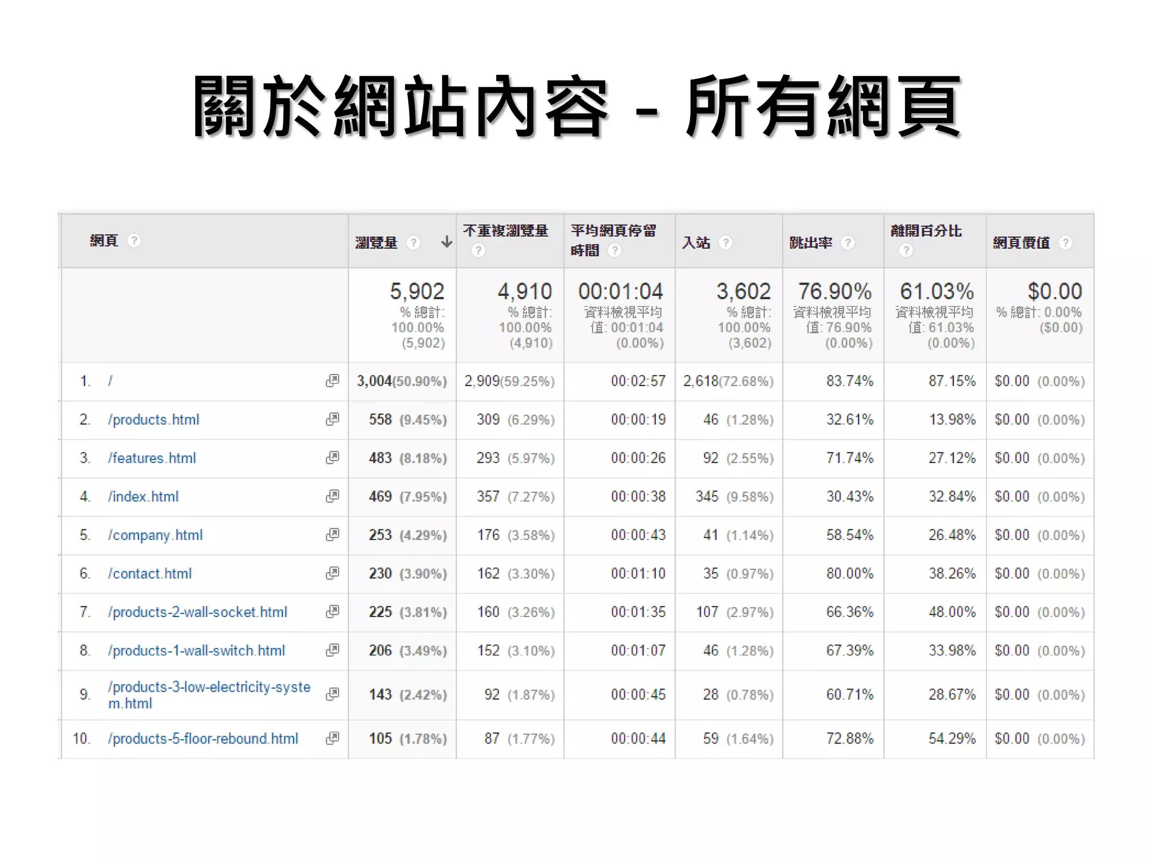The height and width of the screenshot is (864, 1152).
Task: Sort by 平均網頁停留時間 column header
Action: point(613,231)
